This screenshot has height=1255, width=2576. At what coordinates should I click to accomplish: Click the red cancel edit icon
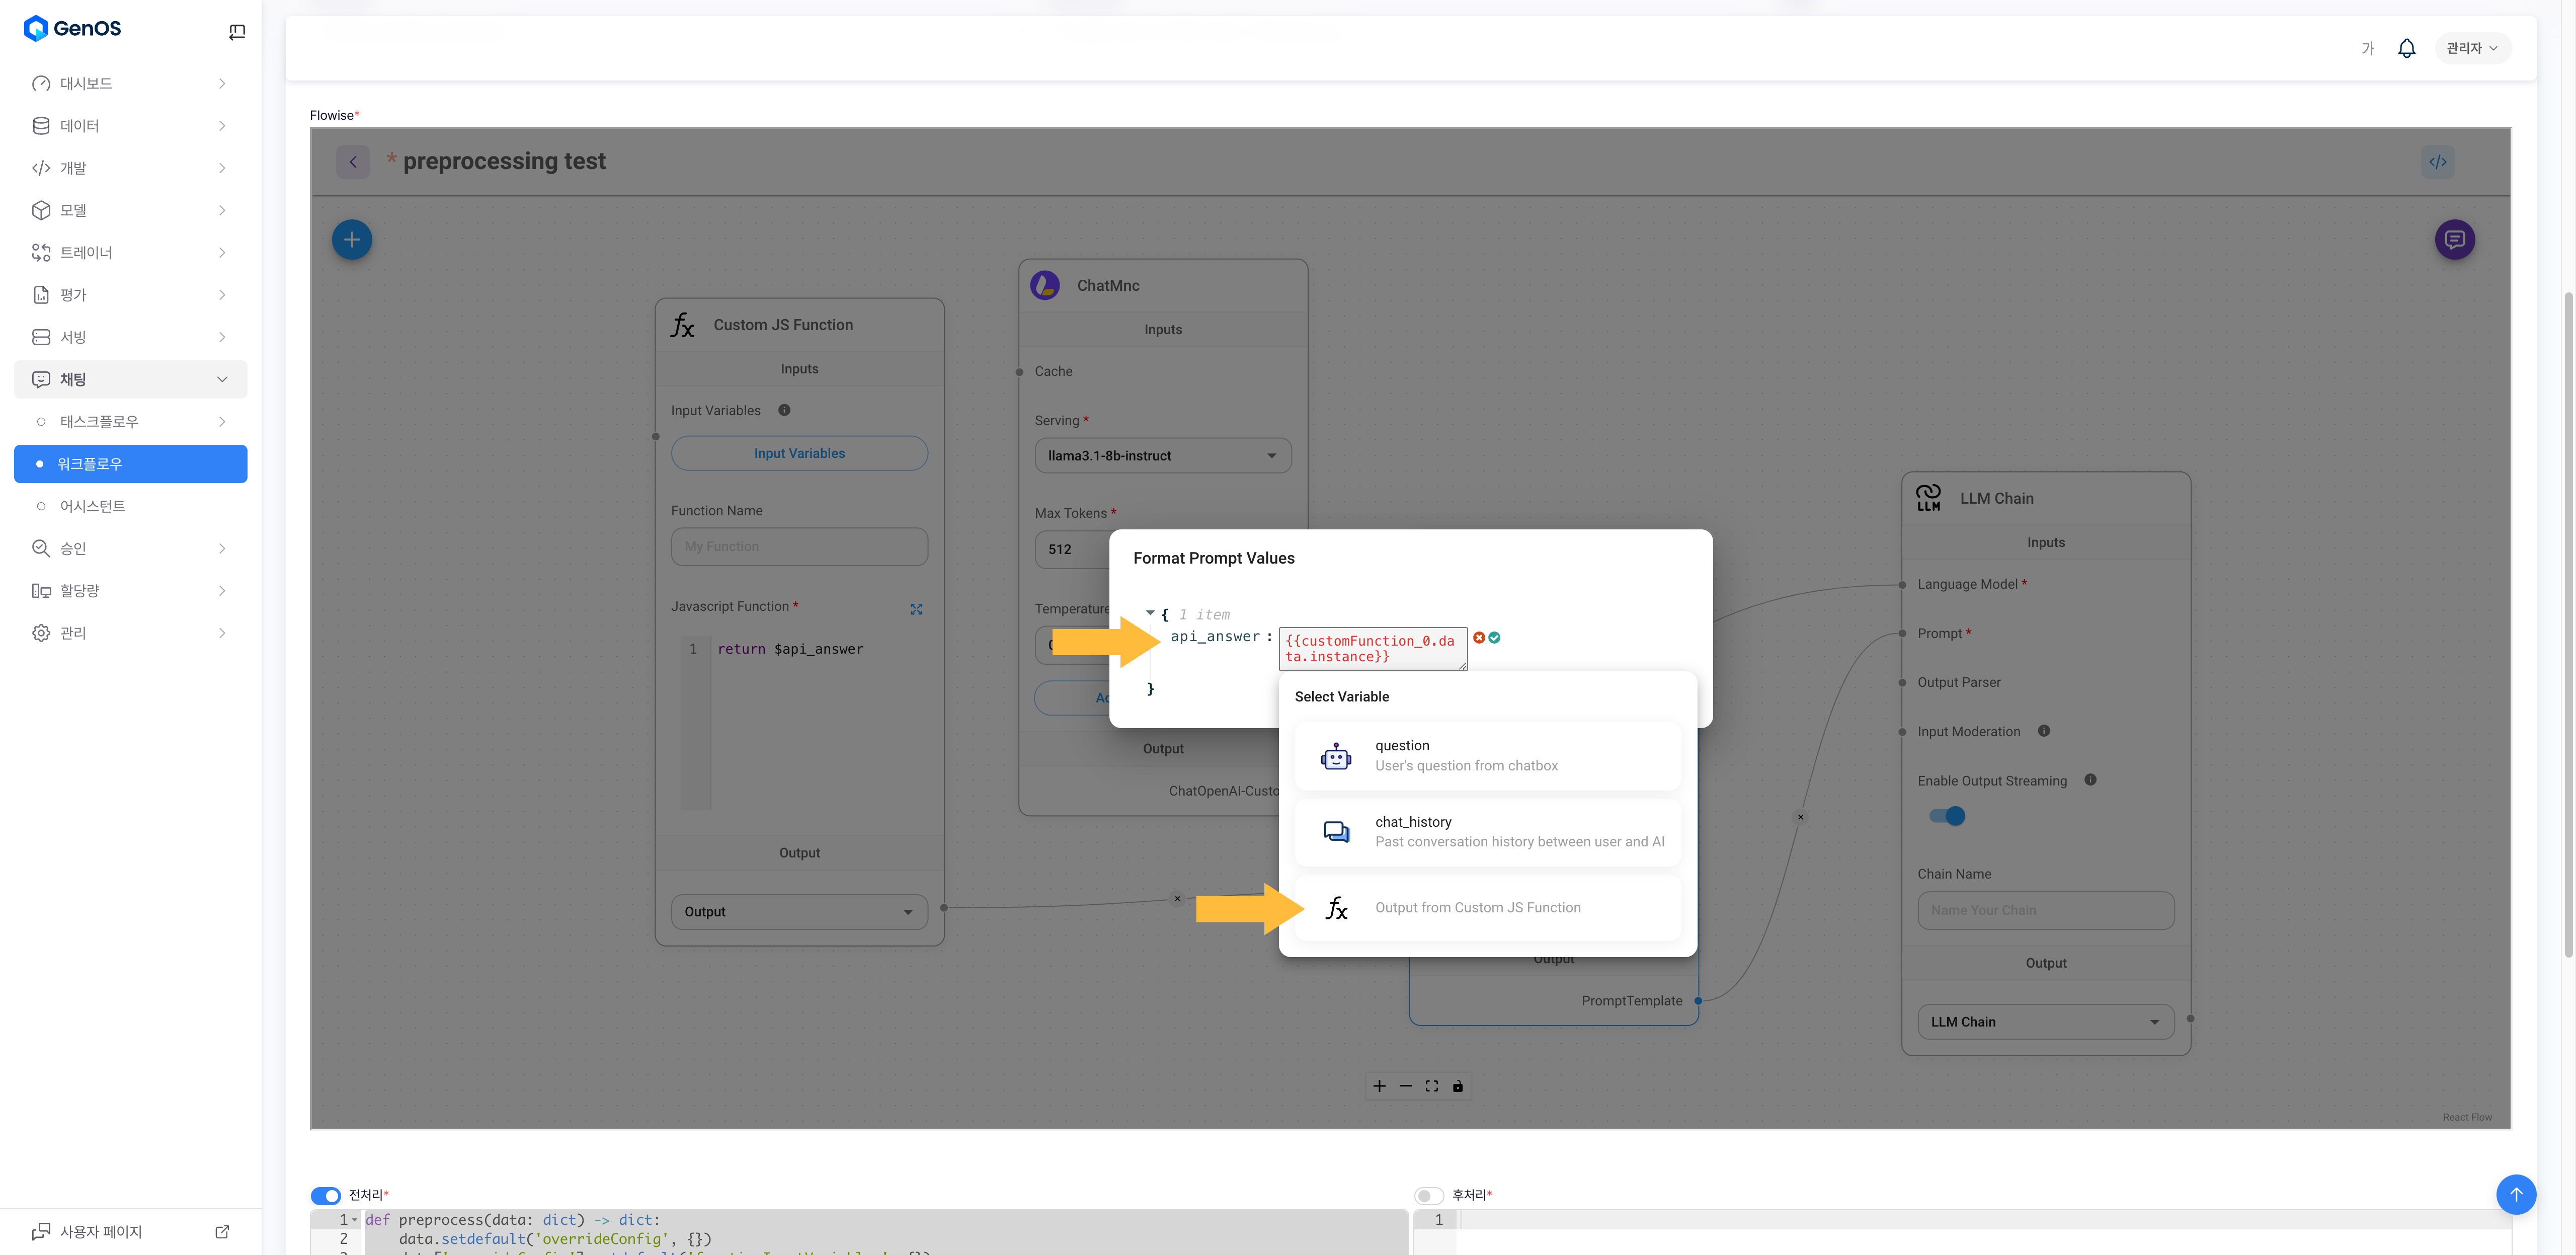(1479, 638)
